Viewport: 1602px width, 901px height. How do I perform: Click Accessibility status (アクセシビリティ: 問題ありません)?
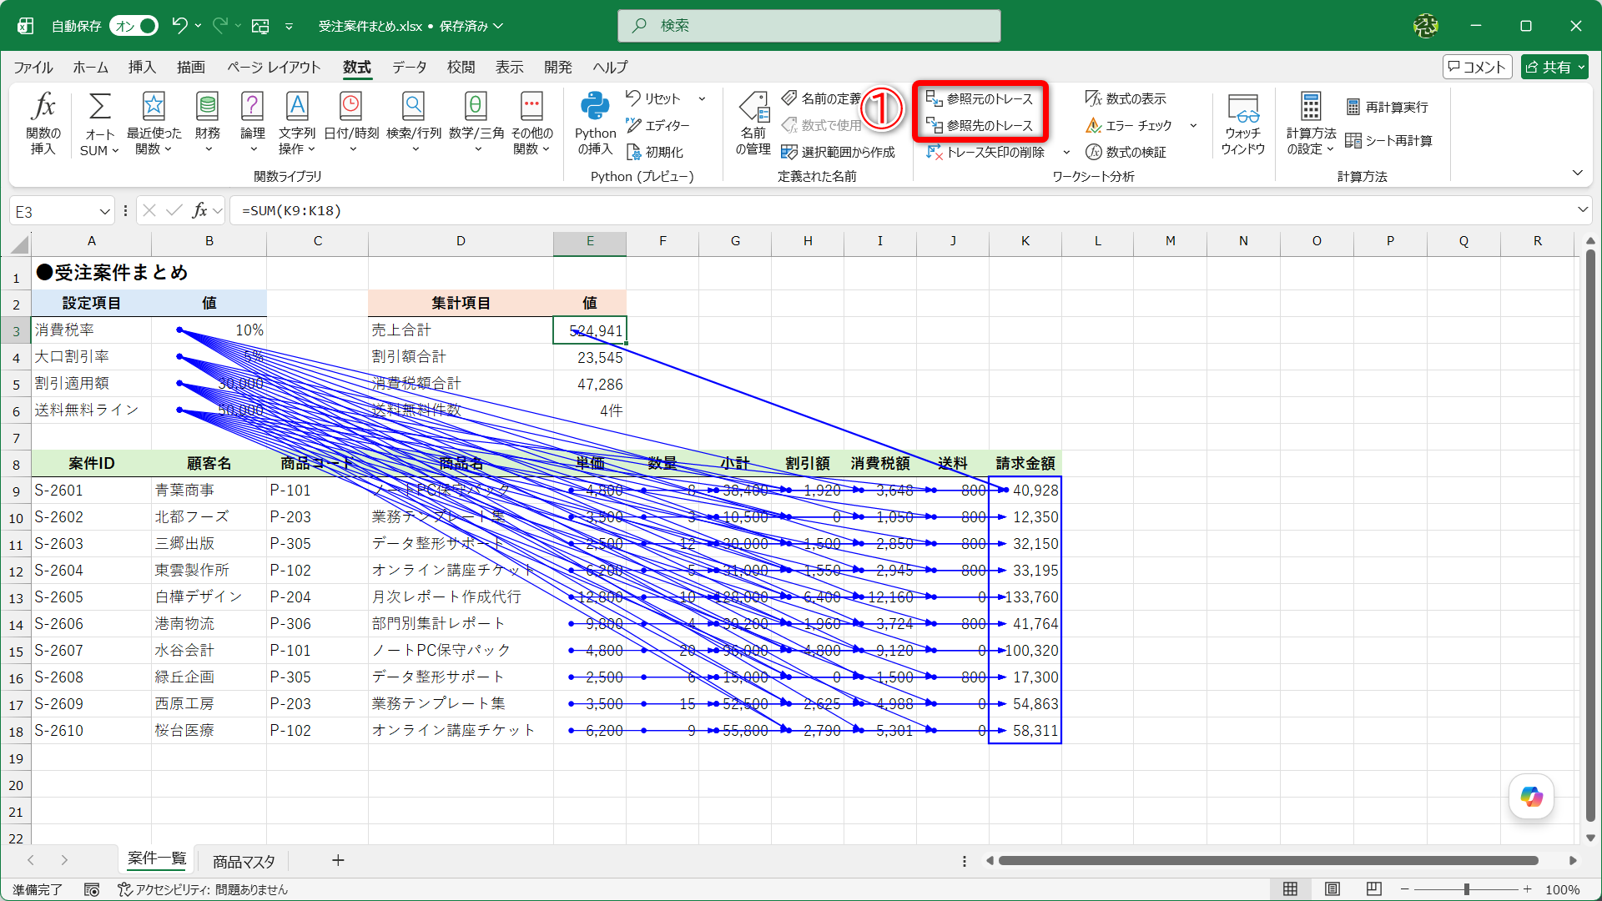202,889
